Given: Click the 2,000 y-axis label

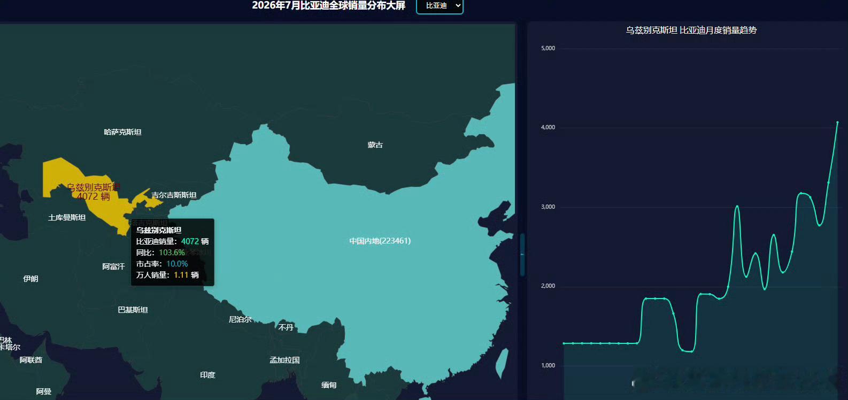Looking at the screenshot, I should coord(548,286).
